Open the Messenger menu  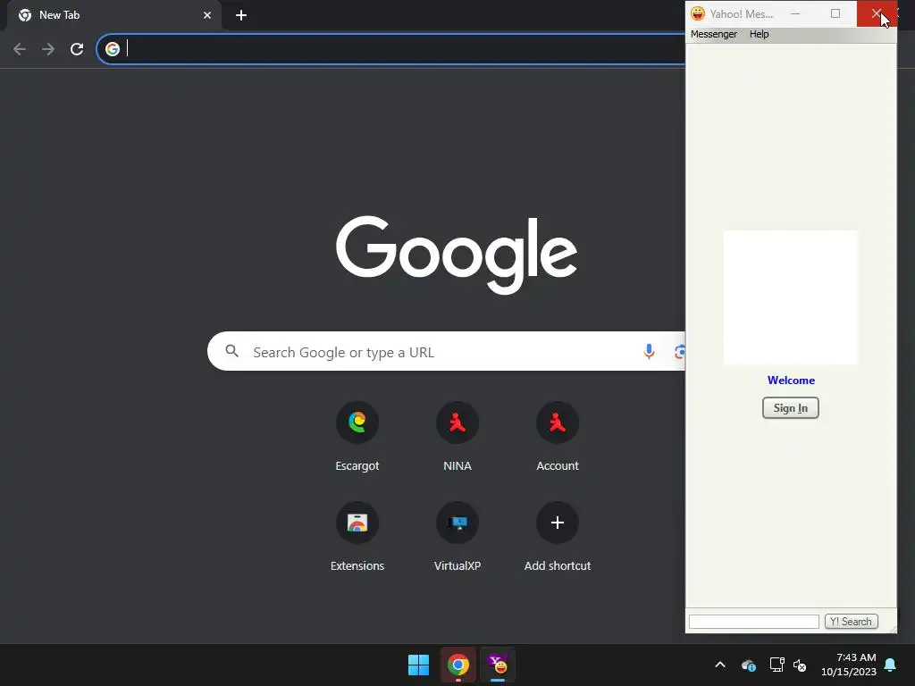[714, 34]
